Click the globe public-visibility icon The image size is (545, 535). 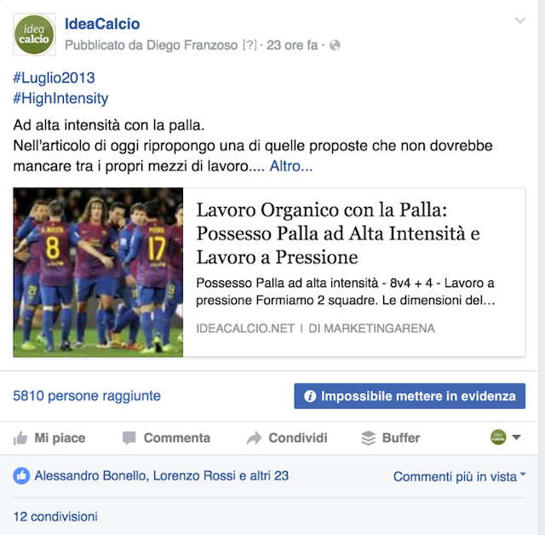(335, 45)
